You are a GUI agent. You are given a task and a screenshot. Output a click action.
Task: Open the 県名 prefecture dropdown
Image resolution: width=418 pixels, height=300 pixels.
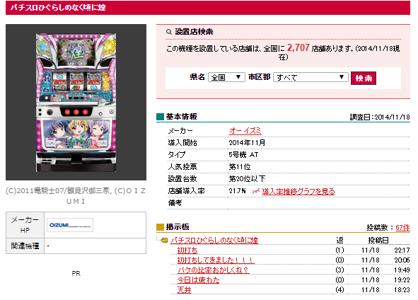pyautogui.click(x=226, y=77)
